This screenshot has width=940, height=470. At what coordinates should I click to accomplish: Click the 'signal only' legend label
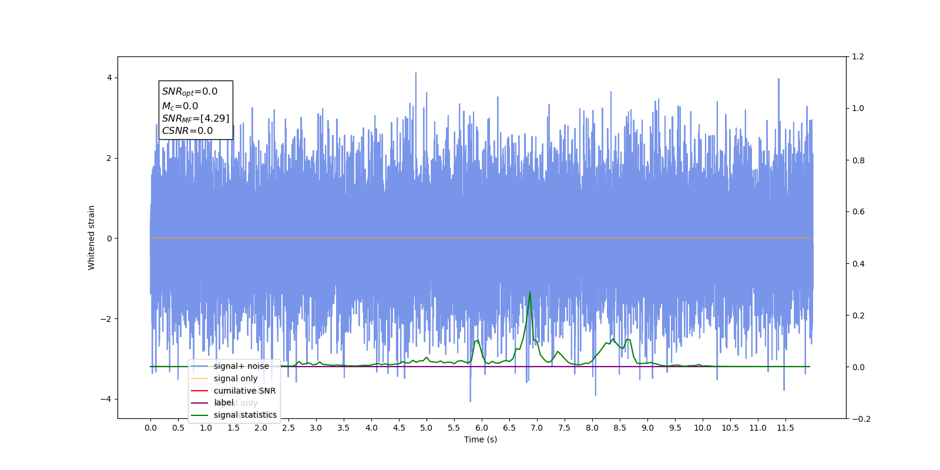click(236, 378)
